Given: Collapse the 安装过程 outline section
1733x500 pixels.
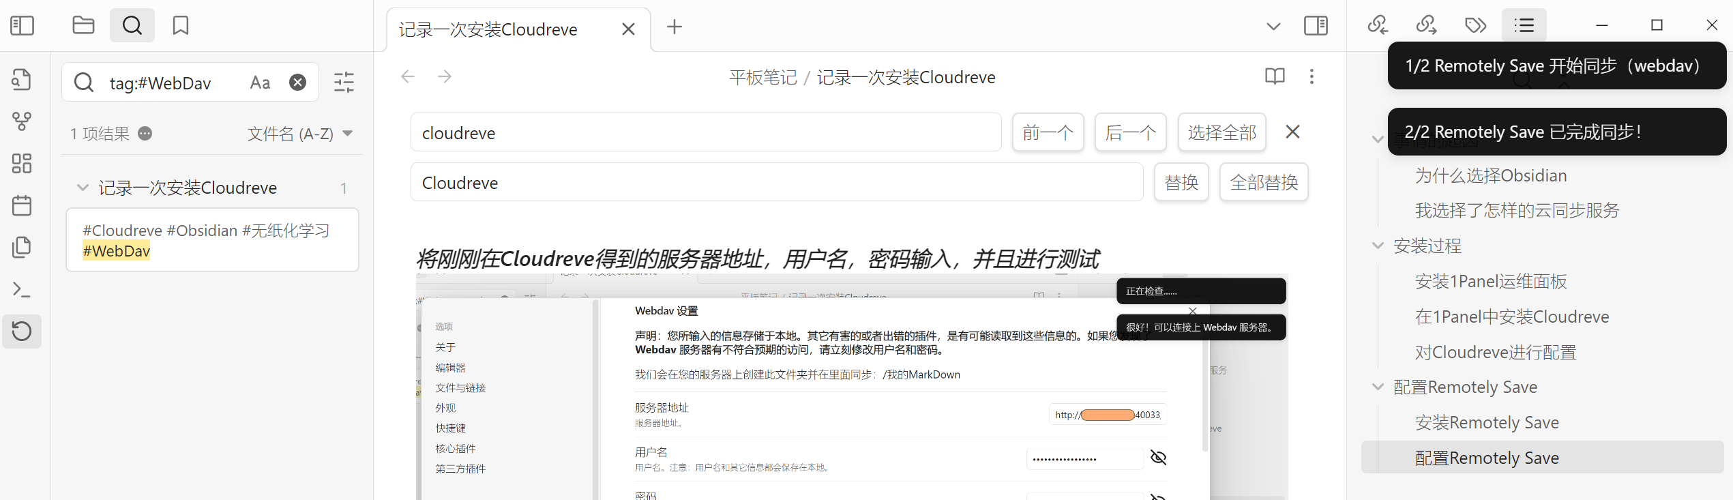Looking at the screenshot, I should [x=1378, y=246].
